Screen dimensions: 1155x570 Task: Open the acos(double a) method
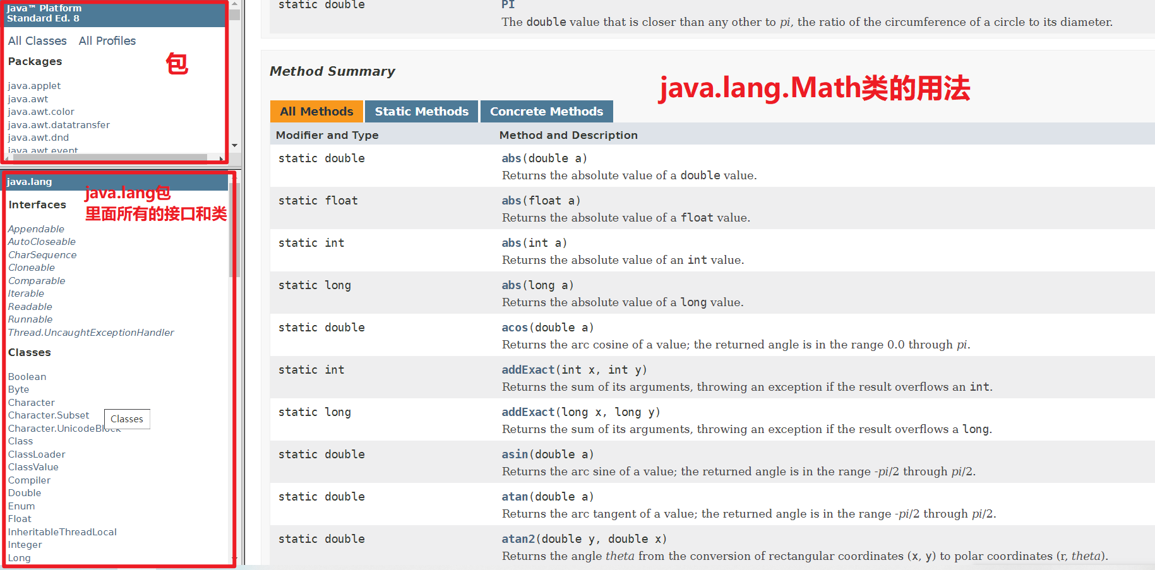coord(515,328)
